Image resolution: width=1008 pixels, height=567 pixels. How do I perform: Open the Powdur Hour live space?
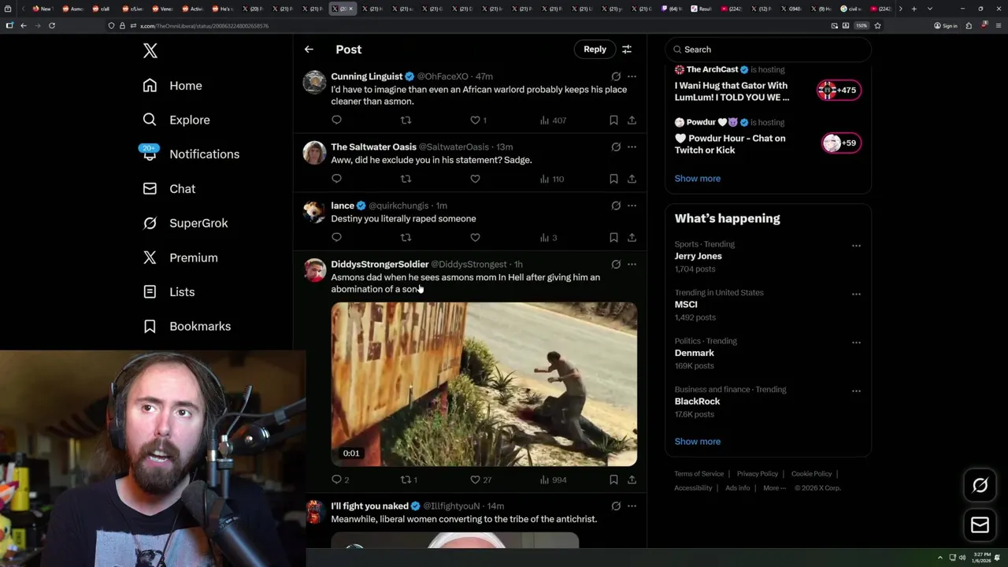[768, 137]
